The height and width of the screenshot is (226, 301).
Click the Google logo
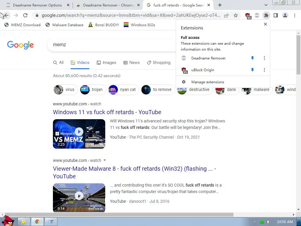(20, 45)
